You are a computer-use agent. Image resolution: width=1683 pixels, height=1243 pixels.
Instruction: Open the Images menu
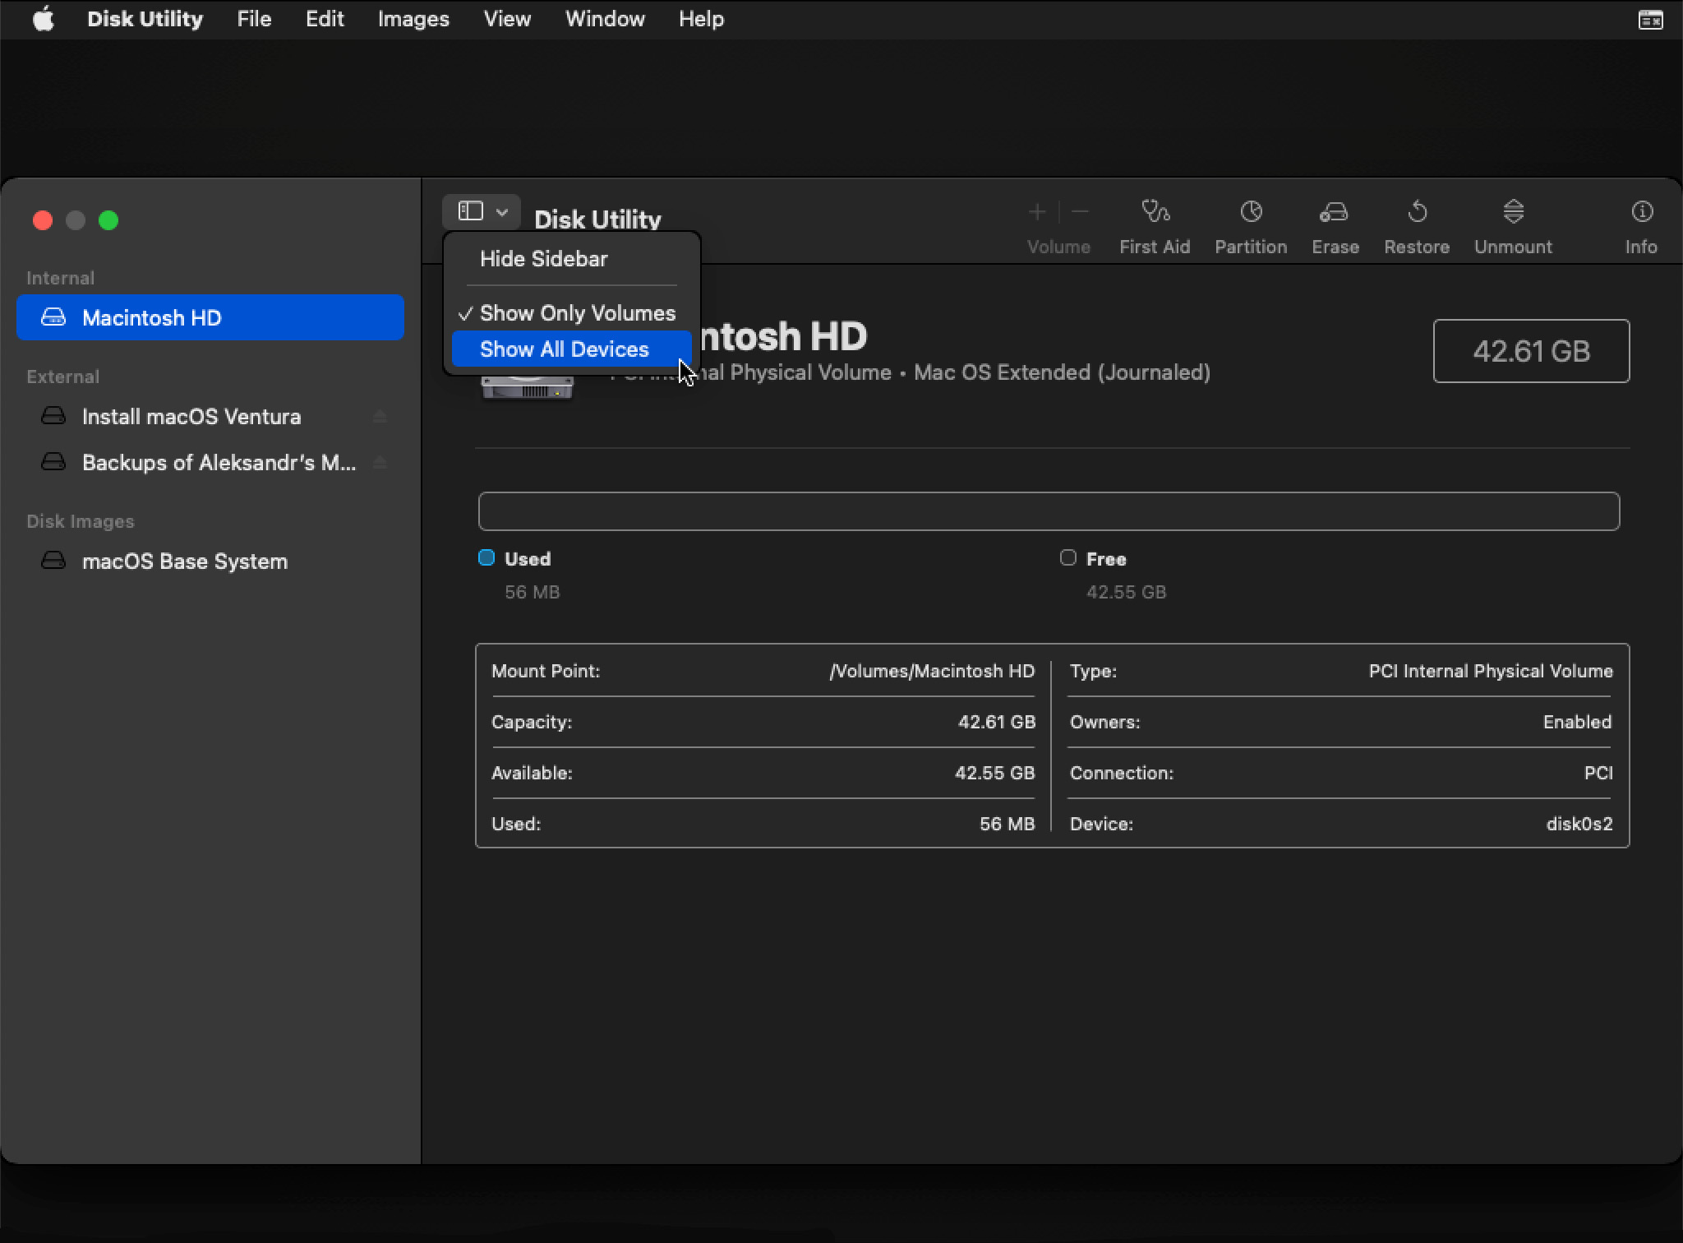point(413,19)
